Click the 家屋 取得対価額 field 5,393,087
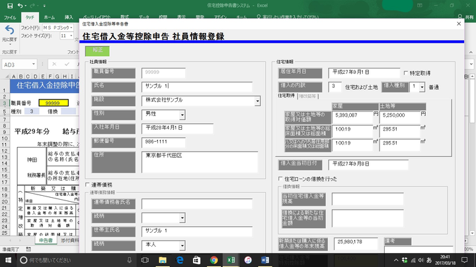476x267 pixels. point(352,117)
